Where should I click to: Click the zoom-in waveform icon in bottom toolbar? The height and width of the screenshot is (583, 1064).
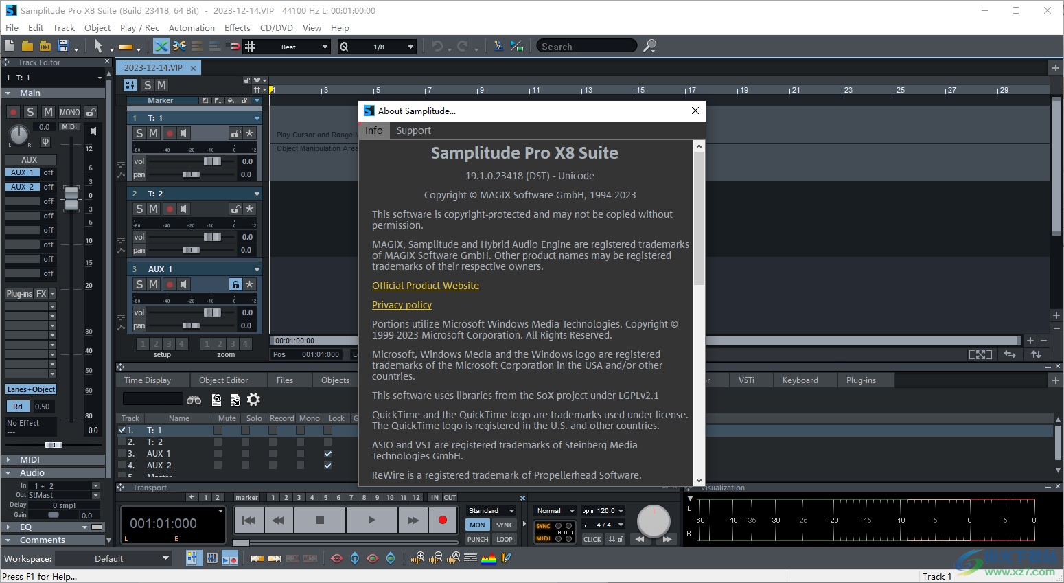click(417, 558)
